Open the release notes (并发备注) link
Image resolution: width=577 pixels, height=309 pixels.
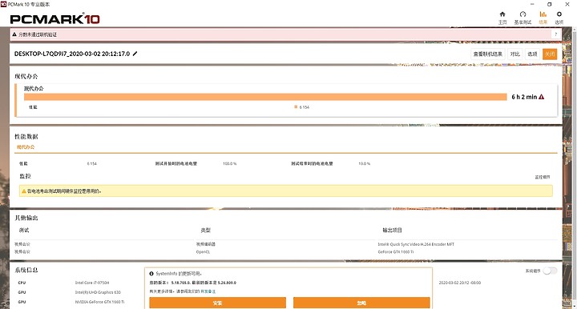208,291
